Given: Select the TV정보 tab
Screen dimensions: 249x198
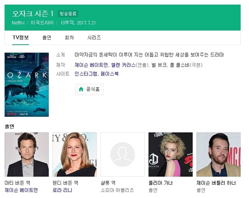Looking at the screenshot, I should click(21, 38).
